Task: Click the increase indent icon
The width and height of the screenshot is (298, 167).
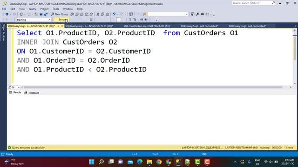Action: tap(146, 19)
